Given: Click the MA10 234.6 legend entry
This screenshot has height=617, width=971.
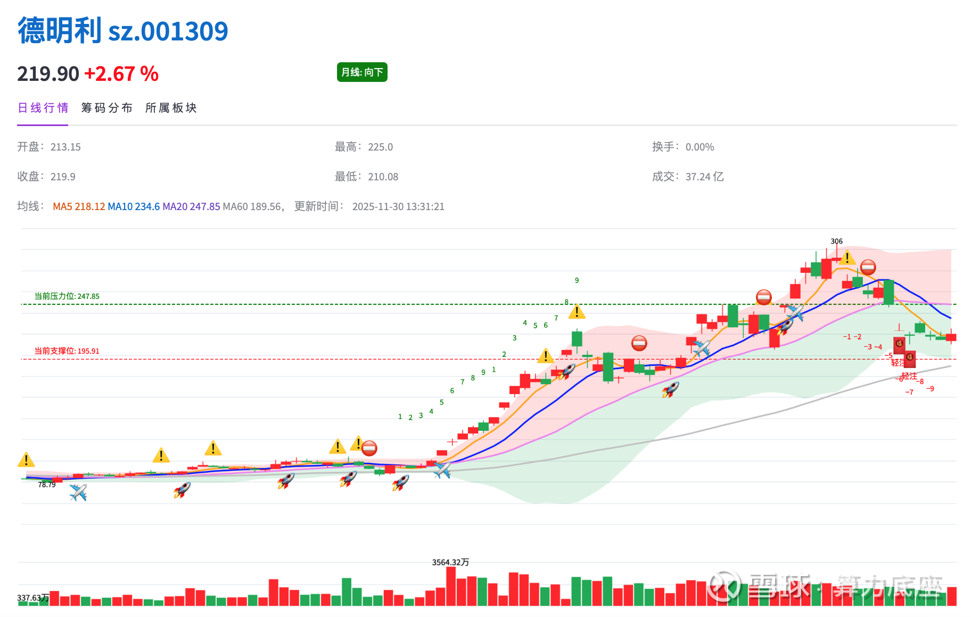Looking at the screenshot, I should (134, 206).
